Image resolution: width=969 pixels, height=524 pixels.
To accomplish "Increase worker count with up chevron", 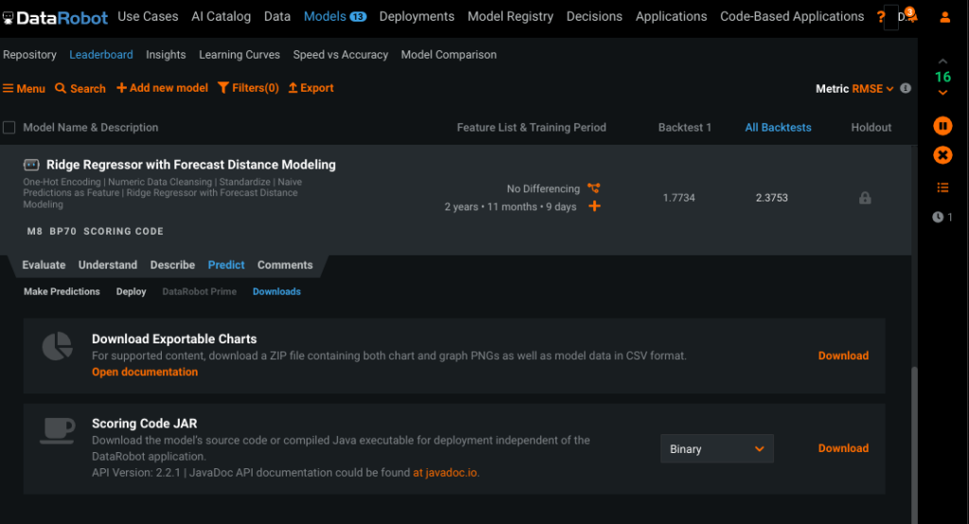I will pos(943,61).
